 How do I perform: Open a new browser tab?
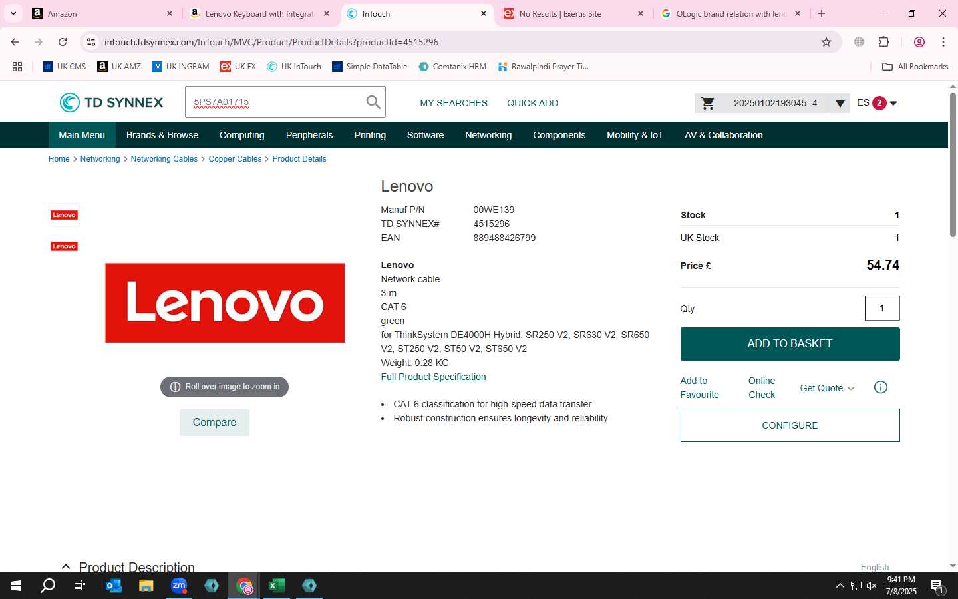(822, 13)
